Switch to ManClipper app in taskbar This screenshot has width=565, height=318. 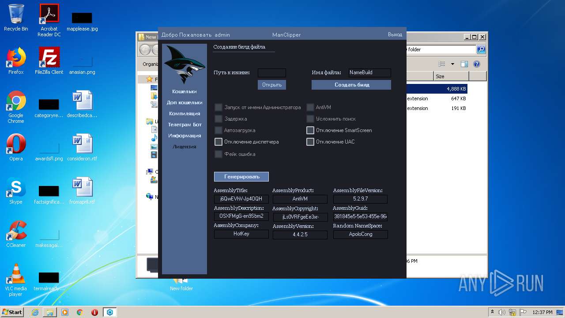pos(110,312)
